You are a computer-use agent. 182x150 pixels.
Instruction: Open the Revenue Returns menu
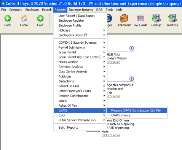click(x=81, y=10)
